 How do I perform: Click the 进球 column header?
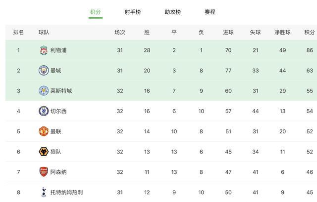point(228,32)
